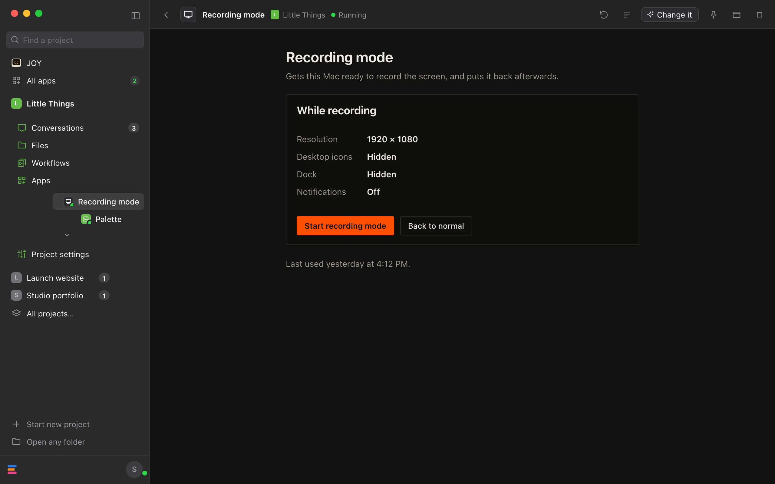Click the Running status indicator
Screen dimensions: 775x484
349,15
